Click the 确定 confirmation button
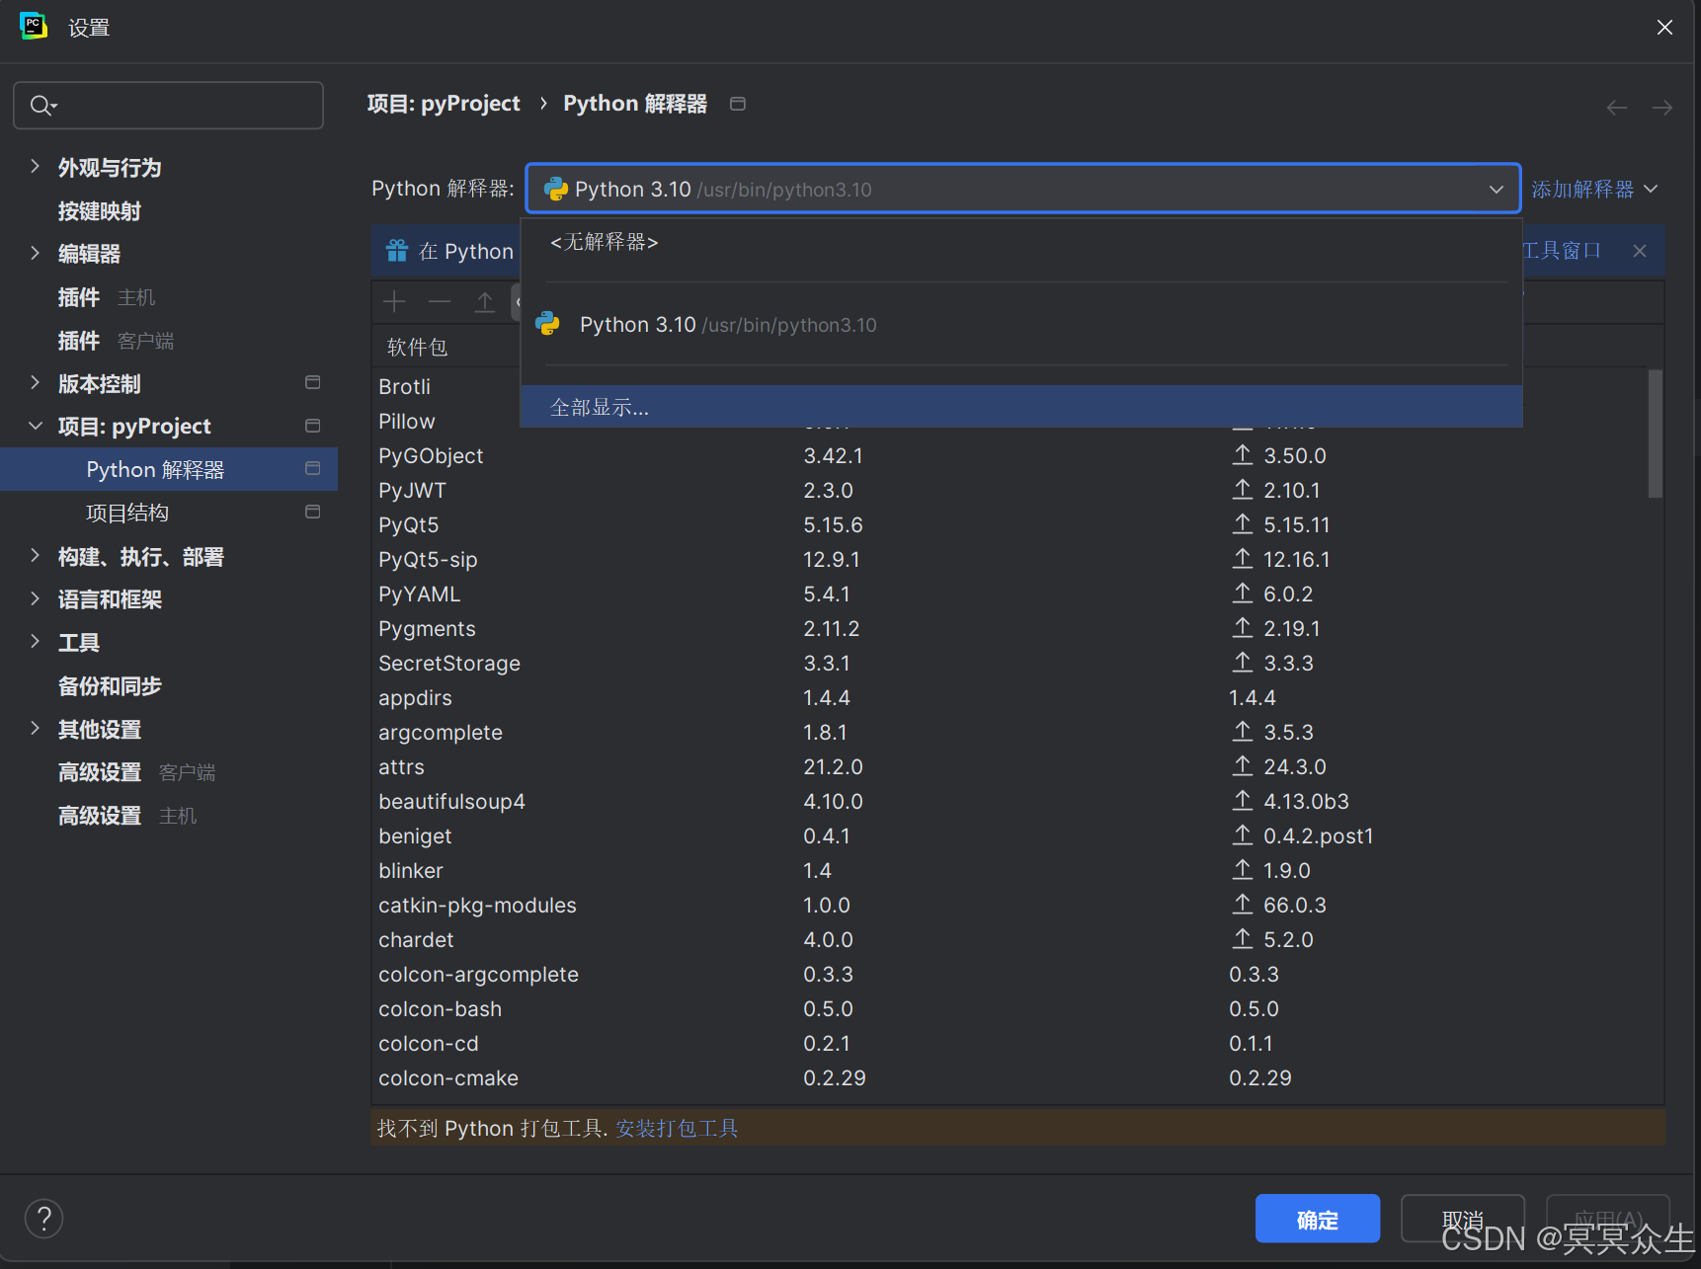Screen dimensions: 1701x1269 (1317, 1219)
